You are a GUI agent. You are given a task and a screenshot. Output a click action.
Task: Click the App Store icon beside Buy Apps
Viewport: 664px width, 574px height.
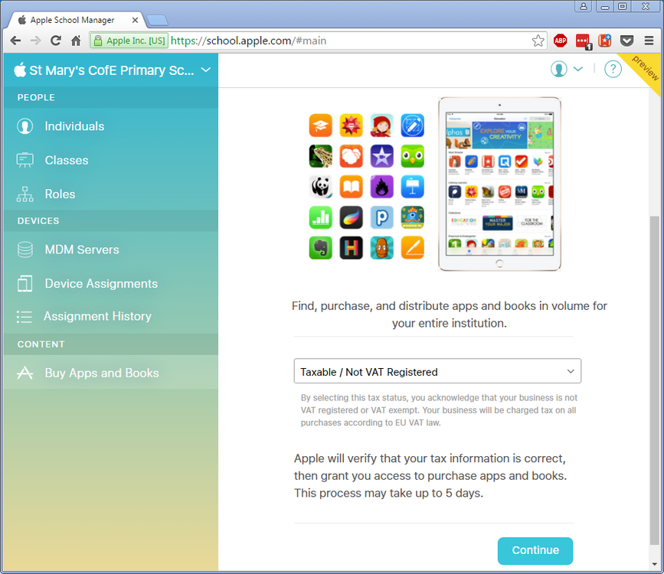click(25, 373)
